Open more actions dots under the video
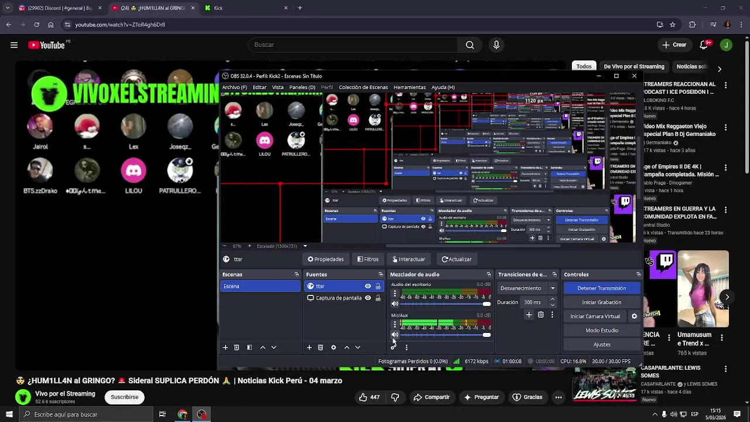750x422 pixels. pos(558,397)
